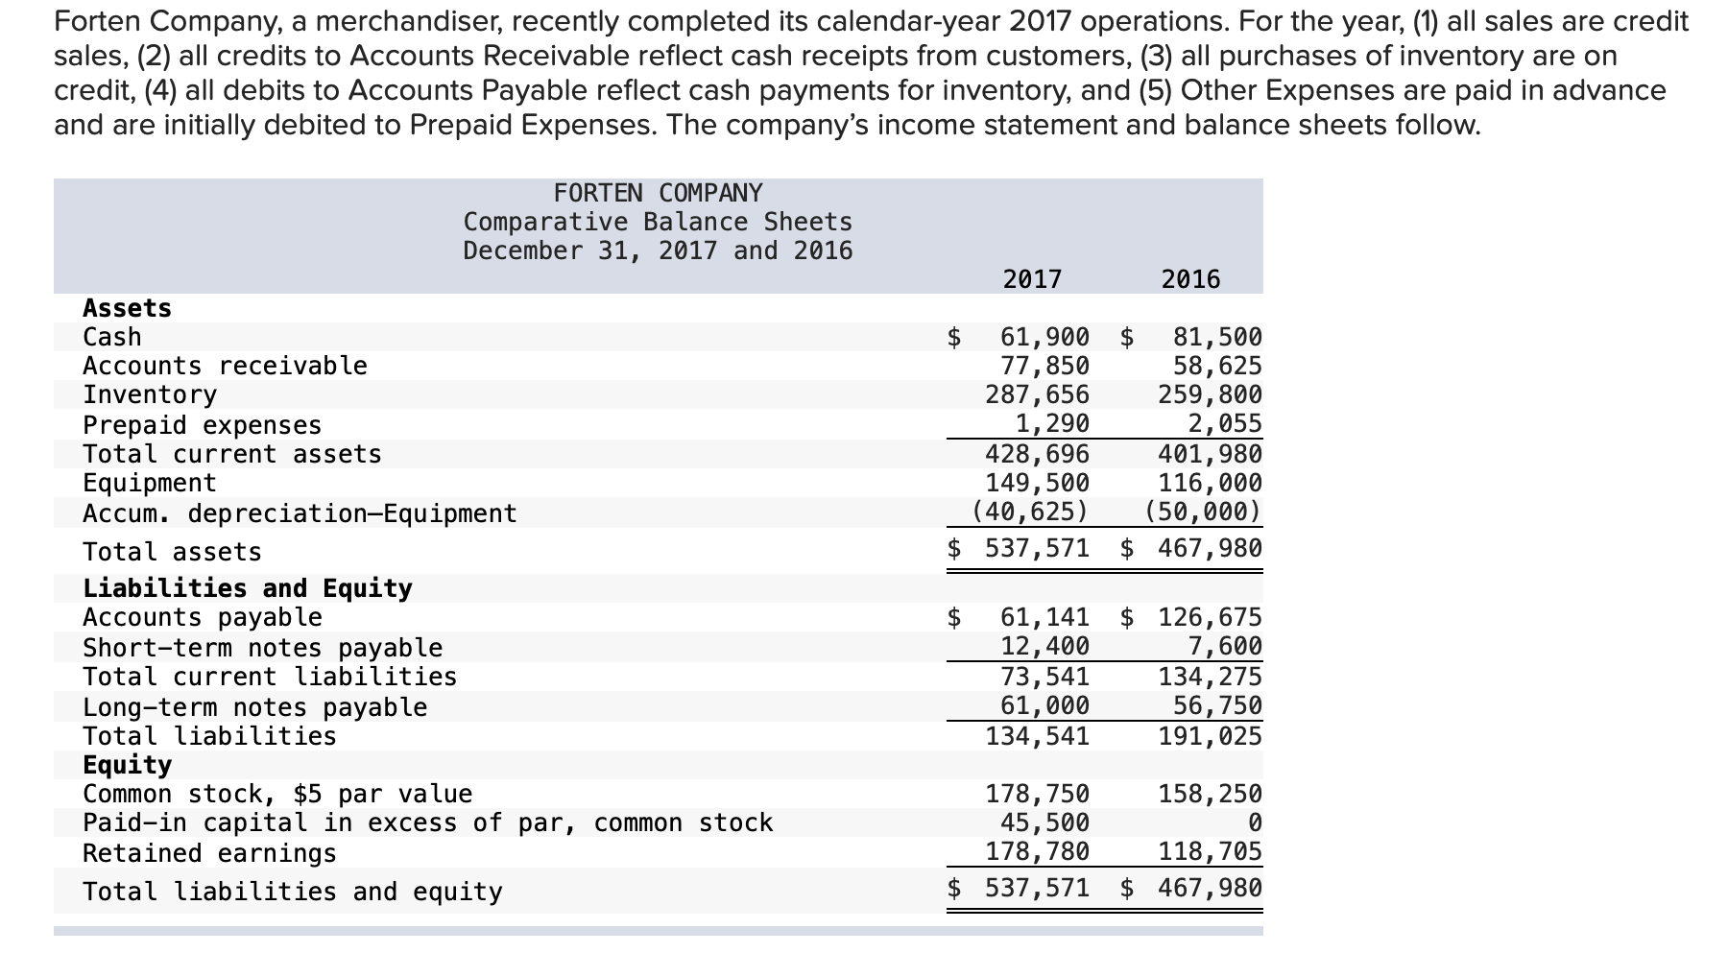Select the 'Inventory' row label
Image resolution: width=1728 pixels, height=977 pixels.
click(150, 394)
